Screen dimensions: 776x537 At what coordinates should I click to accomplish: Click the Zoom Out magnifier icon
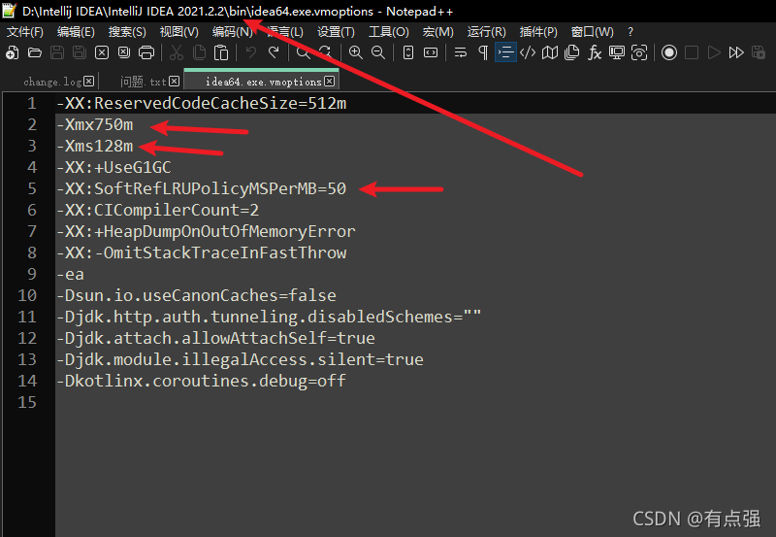378,52
